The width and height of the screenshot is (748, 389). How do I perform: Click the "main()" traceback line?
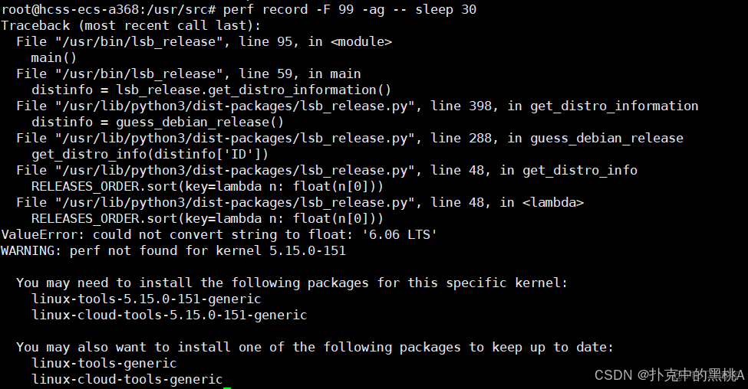(54, 57)
